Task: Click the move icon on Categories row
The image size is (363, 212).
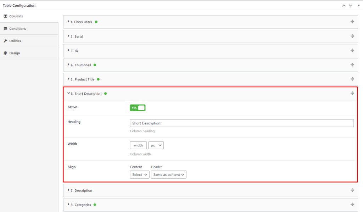Action: point(352,205)
